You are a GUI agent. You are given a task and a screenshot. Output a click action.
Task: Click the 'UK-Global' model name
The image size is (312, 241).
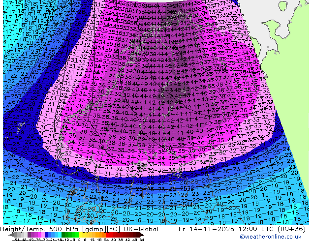141,229
